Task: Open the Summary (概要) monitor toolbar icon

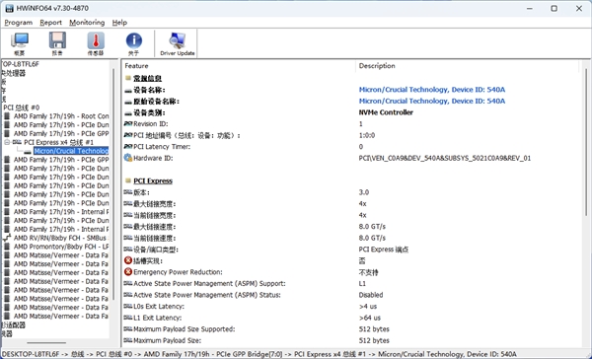Action: click(x=20, y=43)
